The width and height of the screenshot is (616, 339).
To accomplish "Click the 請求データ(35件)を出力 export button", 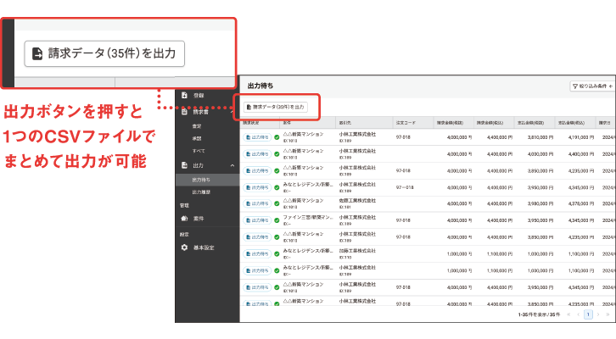I will pos(276,107).
